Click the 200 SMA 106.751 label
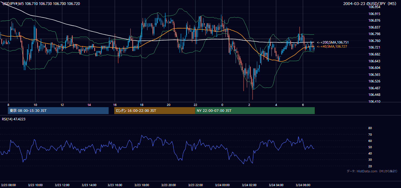 (x=333, y=42)
